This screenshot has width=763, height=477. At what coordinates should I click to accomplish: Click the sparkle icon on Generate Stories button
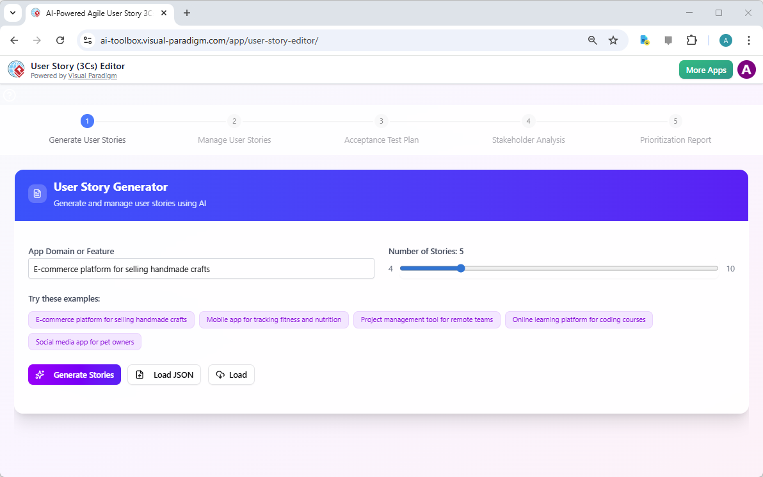pos(40,375)
